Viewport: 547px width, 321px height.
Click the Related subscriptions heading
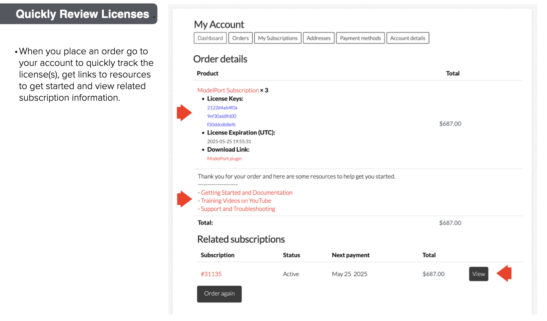pyautogui.click(x=241, y=239)
